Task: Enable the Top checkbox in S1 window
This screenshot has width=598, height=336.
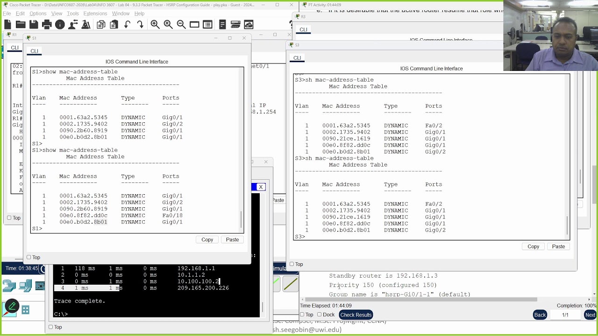Action: [x=29, y=257]
